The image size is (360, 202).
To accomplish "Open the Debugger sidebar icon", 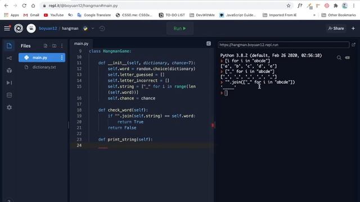I will click(9, 82).
